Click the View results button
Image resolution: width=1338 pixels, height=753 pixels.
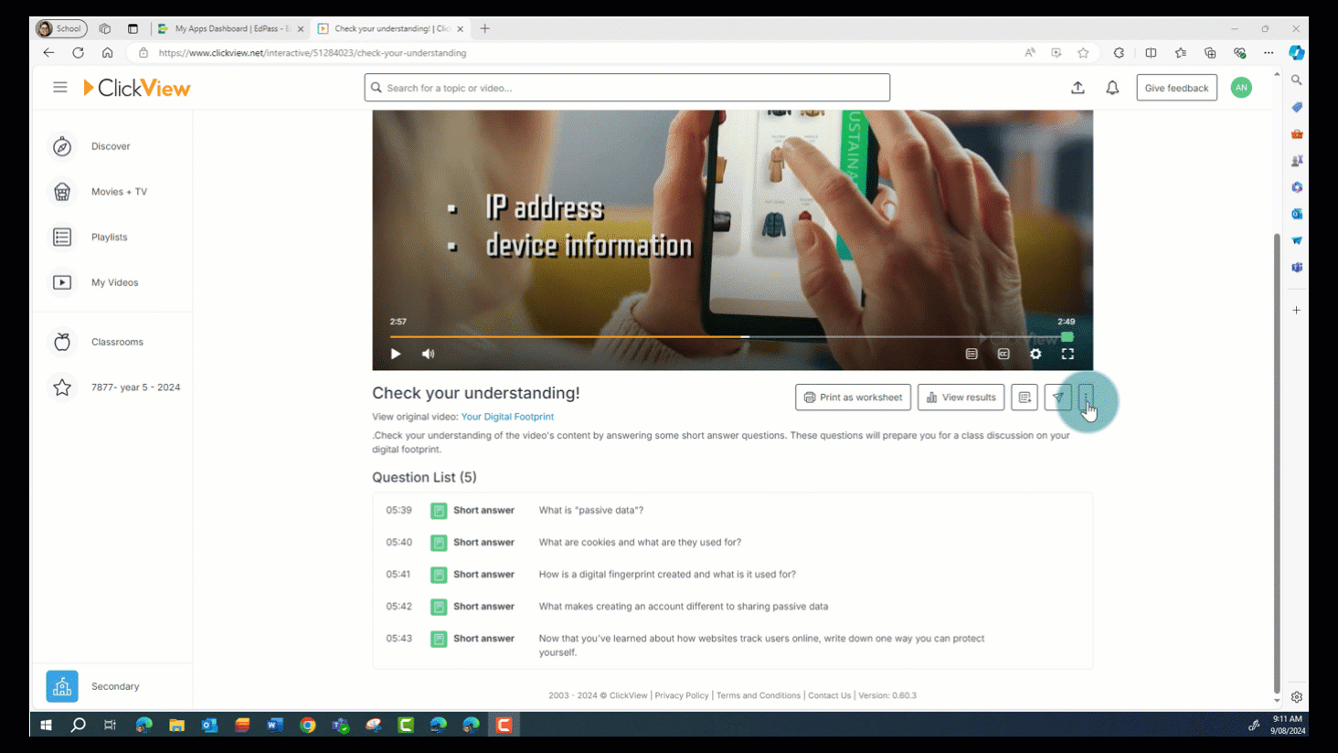tap(961, 398)
